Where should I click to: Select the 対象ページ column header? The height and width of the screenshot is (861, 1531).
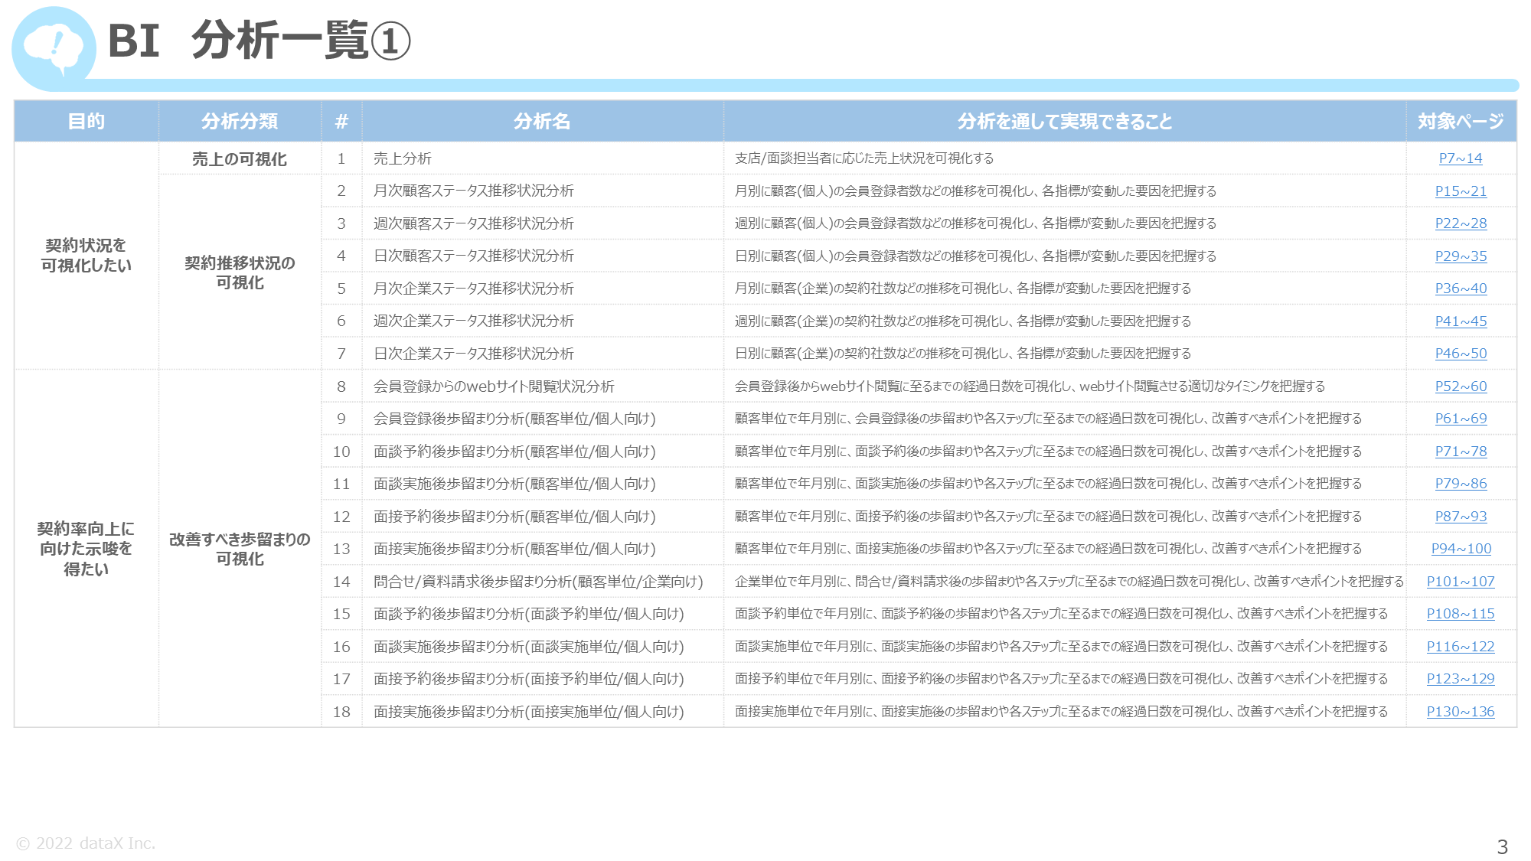coord(1461,121)
